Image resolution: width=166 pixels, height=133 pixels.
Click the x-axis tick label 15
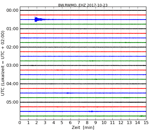[x=146, y=123]
